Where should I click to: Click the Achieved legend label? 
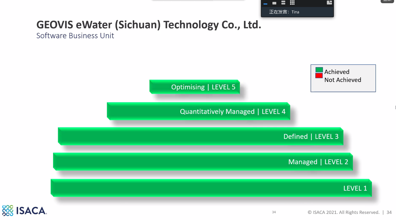(x=337, y=72)
